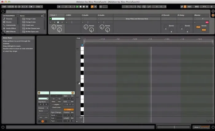Sort browser list with Name column arrow

click(42, 16)
